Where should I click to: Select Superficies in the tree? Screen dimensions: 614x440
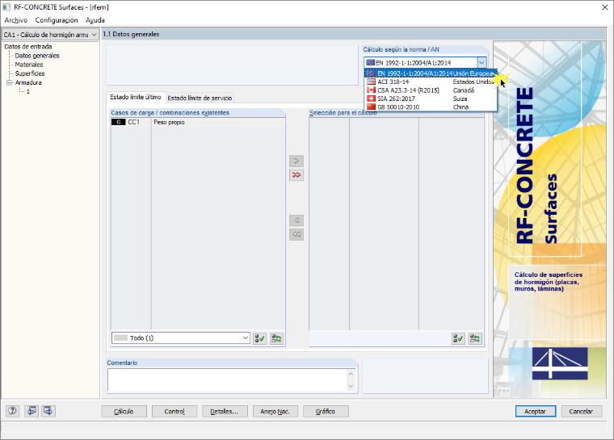(x=30, y=73)
